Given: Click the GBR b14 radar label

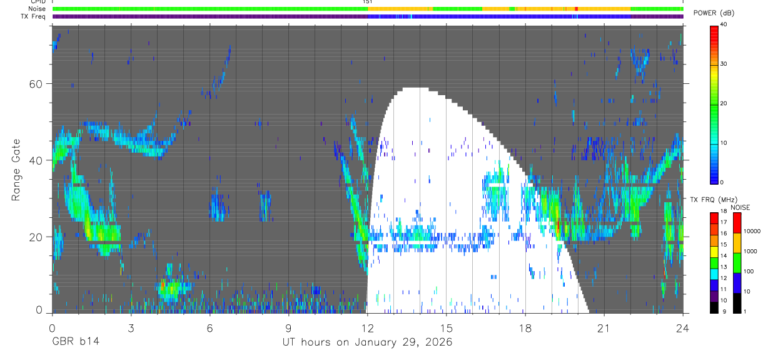Looking at the screenshot, I should [75, 342].
